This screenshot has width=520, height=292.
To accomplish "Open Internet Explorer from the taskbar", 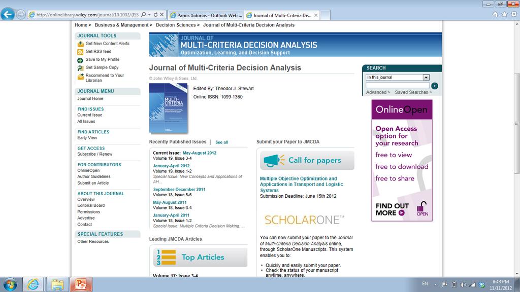I will tap(33, 284).
